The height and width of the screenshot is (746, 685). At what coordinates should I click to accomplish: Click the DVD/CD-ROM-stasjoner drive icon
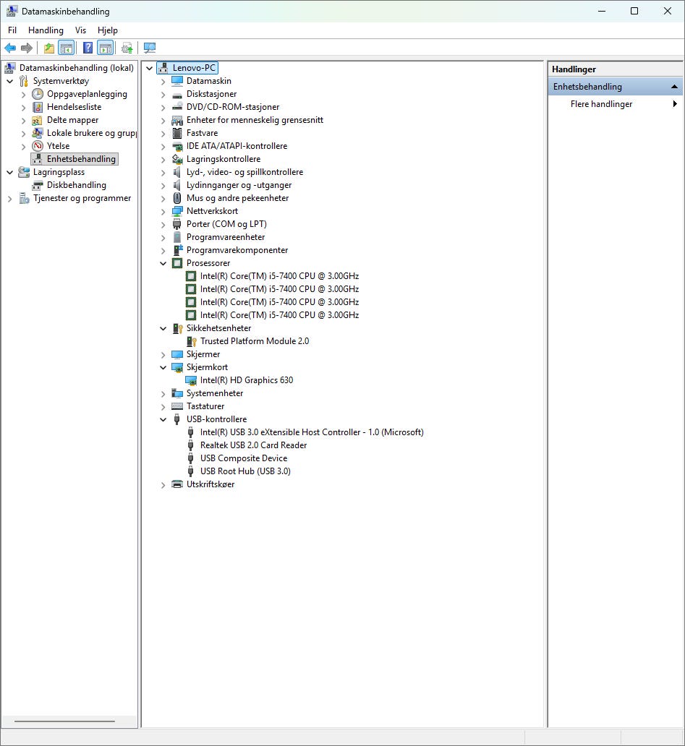177,107
